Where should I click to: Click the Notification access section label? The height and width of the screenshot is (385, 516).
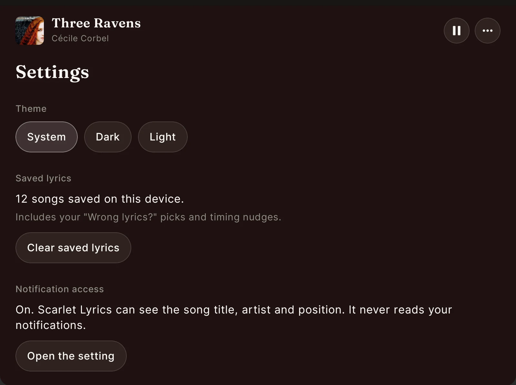(x=60, y=289)
